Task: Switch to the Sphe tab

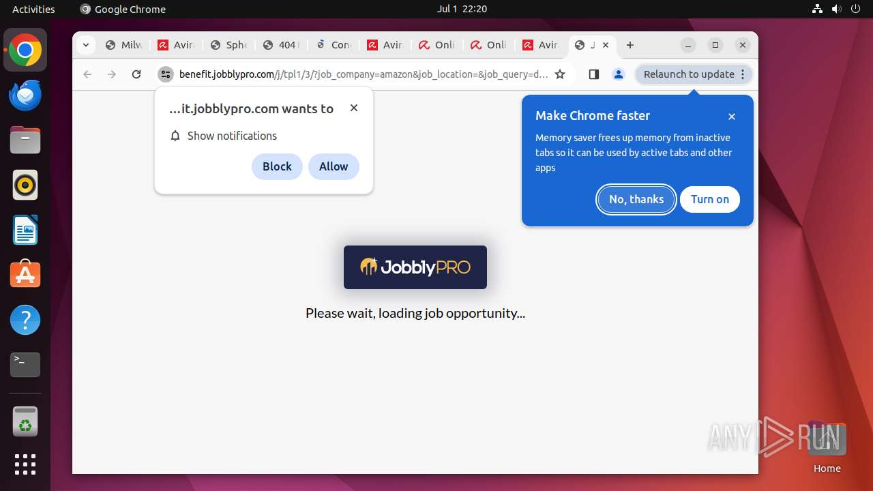Action: (x=228, y=45)
